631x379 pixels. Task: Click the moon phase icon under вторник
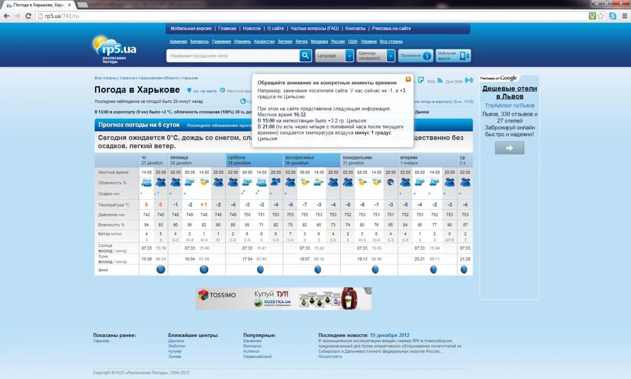[x=433, y=270]
